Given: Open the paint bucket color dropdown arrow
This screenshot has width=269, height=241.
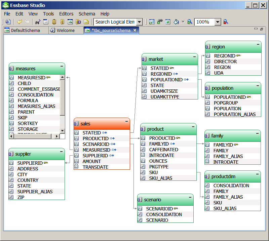Looking at the screenshot, I should point(183,22).
